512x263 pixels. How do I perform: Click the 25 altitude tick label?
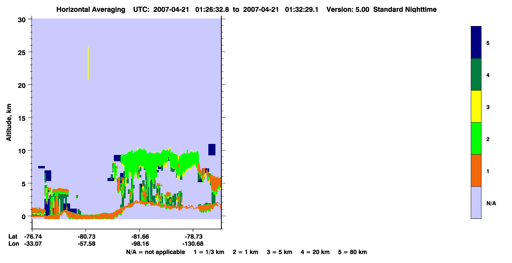point(22,52)
